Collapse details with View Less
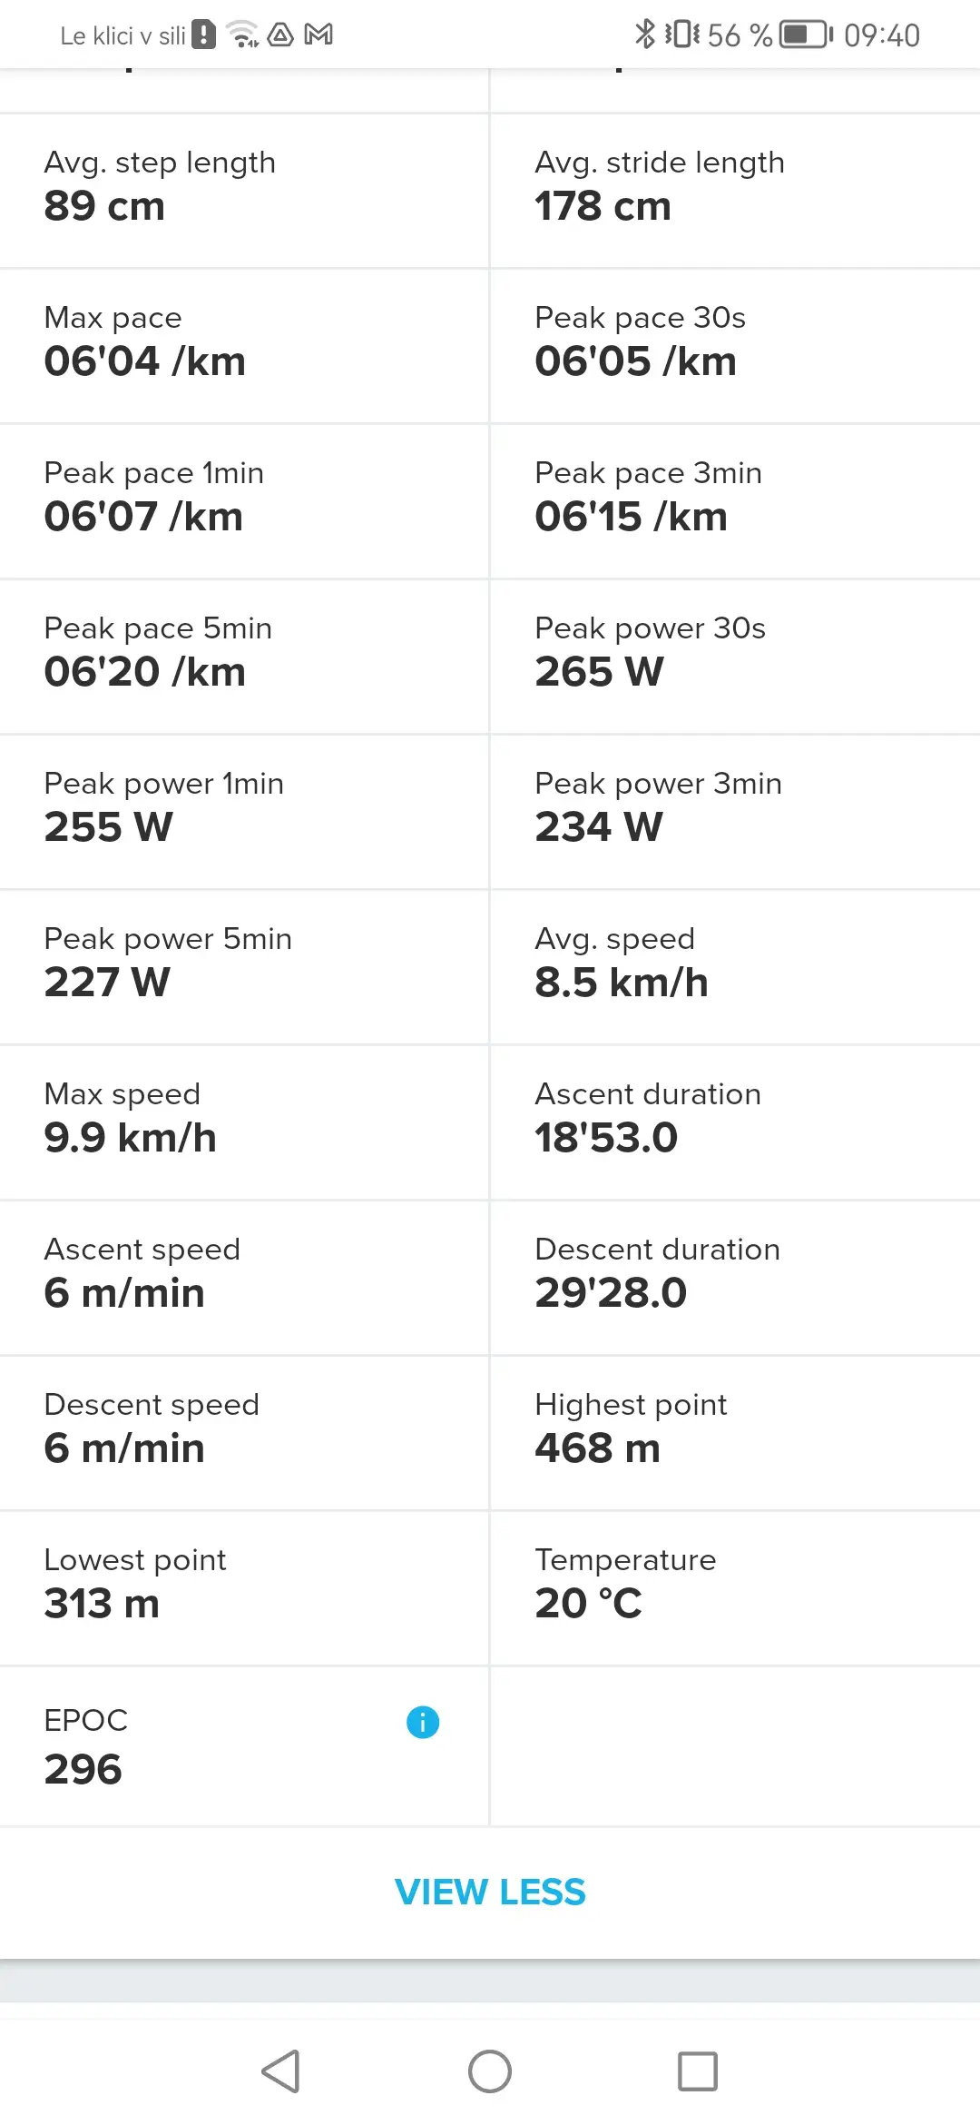The height and width of the screenshot is (2125, 980). pyautogui.click(x=490, y=1892)
